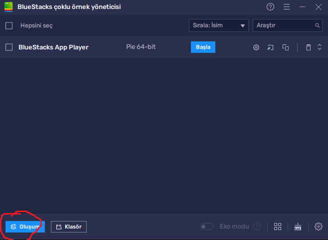The image size is (328, 240).
Task: Click the Klasör folder button
Action: [69, 227]
